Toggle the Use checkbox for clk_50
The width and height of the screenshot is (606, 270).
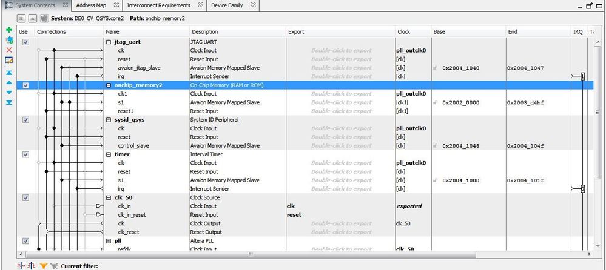pos(25,197)
